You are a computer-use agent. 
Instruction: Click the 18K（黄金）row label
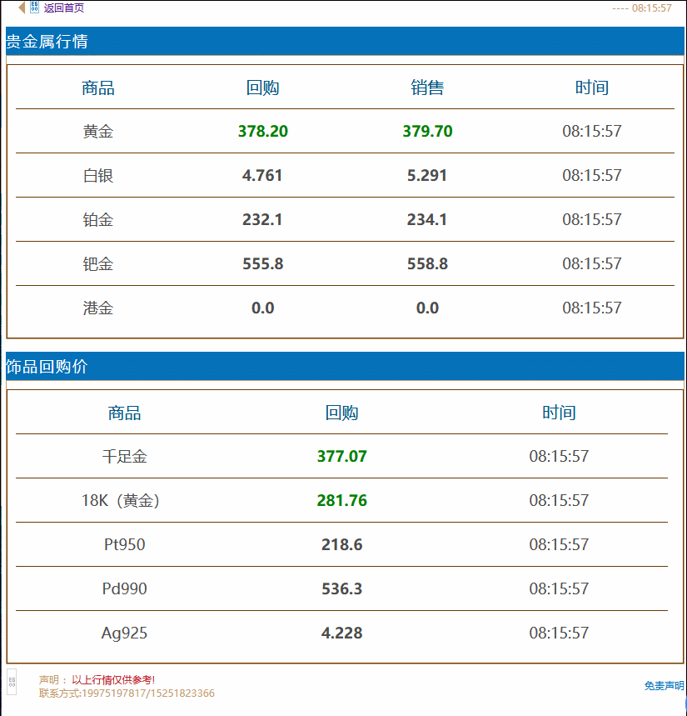[122, 501]
